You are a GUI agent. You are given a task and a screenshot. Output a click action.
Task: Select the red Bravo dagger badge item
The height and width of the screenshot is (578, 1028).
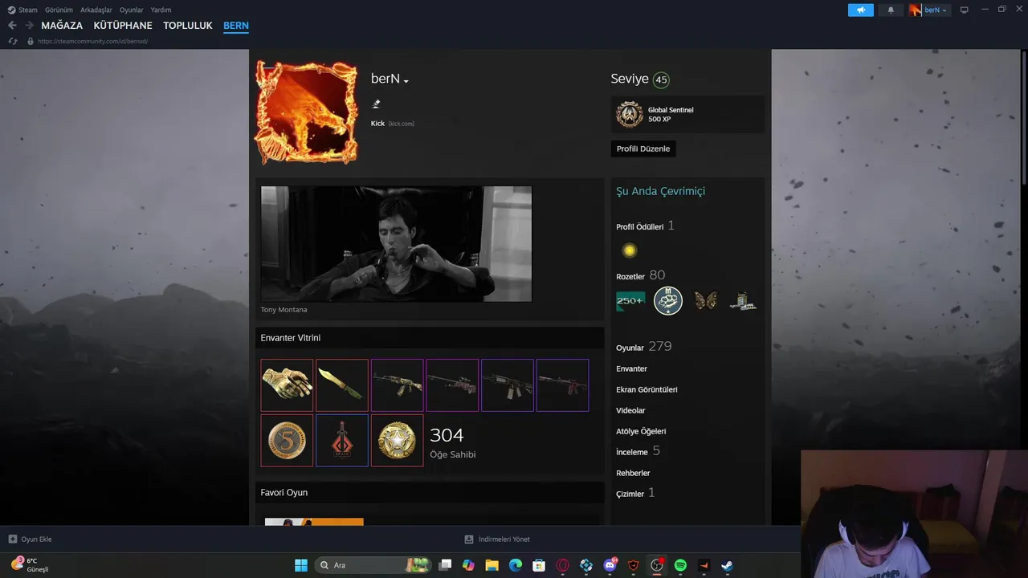(x=342, y=441)
